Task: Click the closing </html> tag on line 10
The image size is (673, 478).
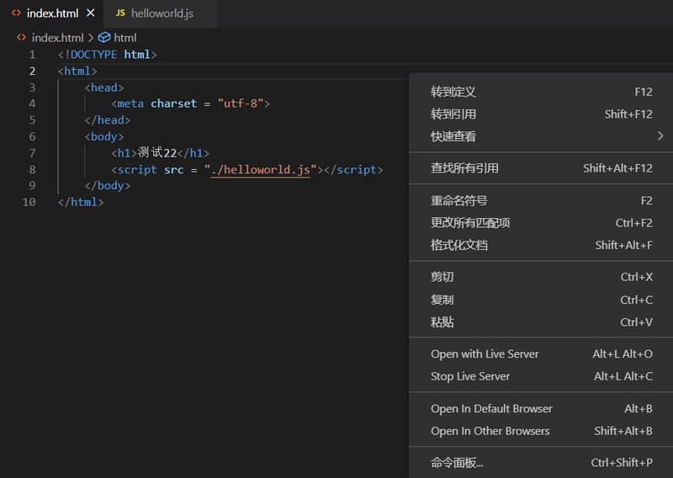Action: 81,202
